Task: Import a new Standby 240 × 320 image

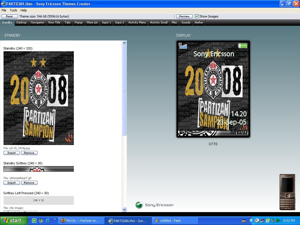Action: coord(12,153)
